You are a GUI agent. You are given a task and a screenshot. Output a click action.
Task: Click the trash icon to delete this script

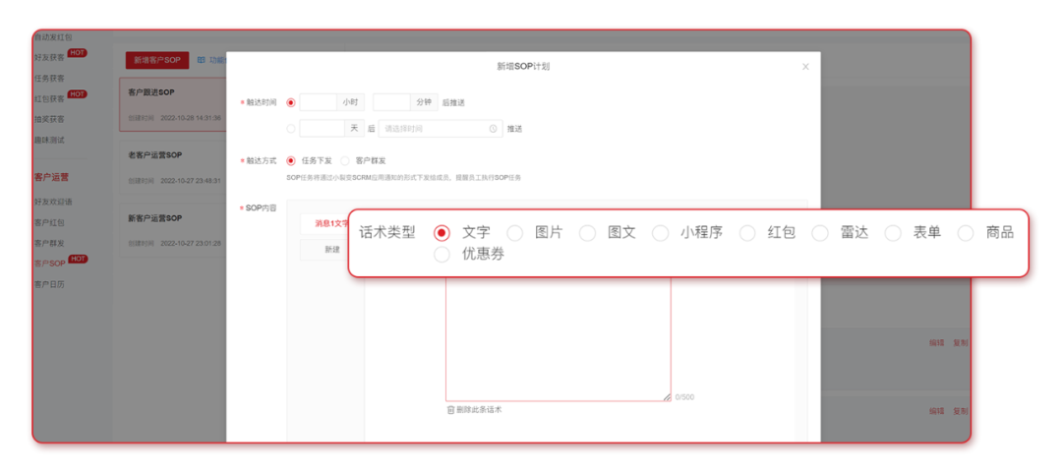click(x=451, y=409)
